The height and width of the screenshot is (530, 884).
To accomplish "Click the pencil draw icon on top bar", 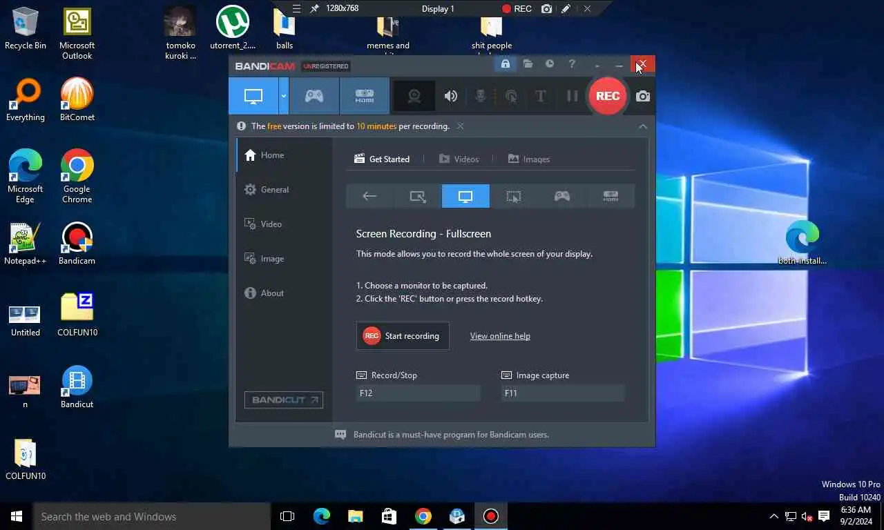I will pos(566,9).
